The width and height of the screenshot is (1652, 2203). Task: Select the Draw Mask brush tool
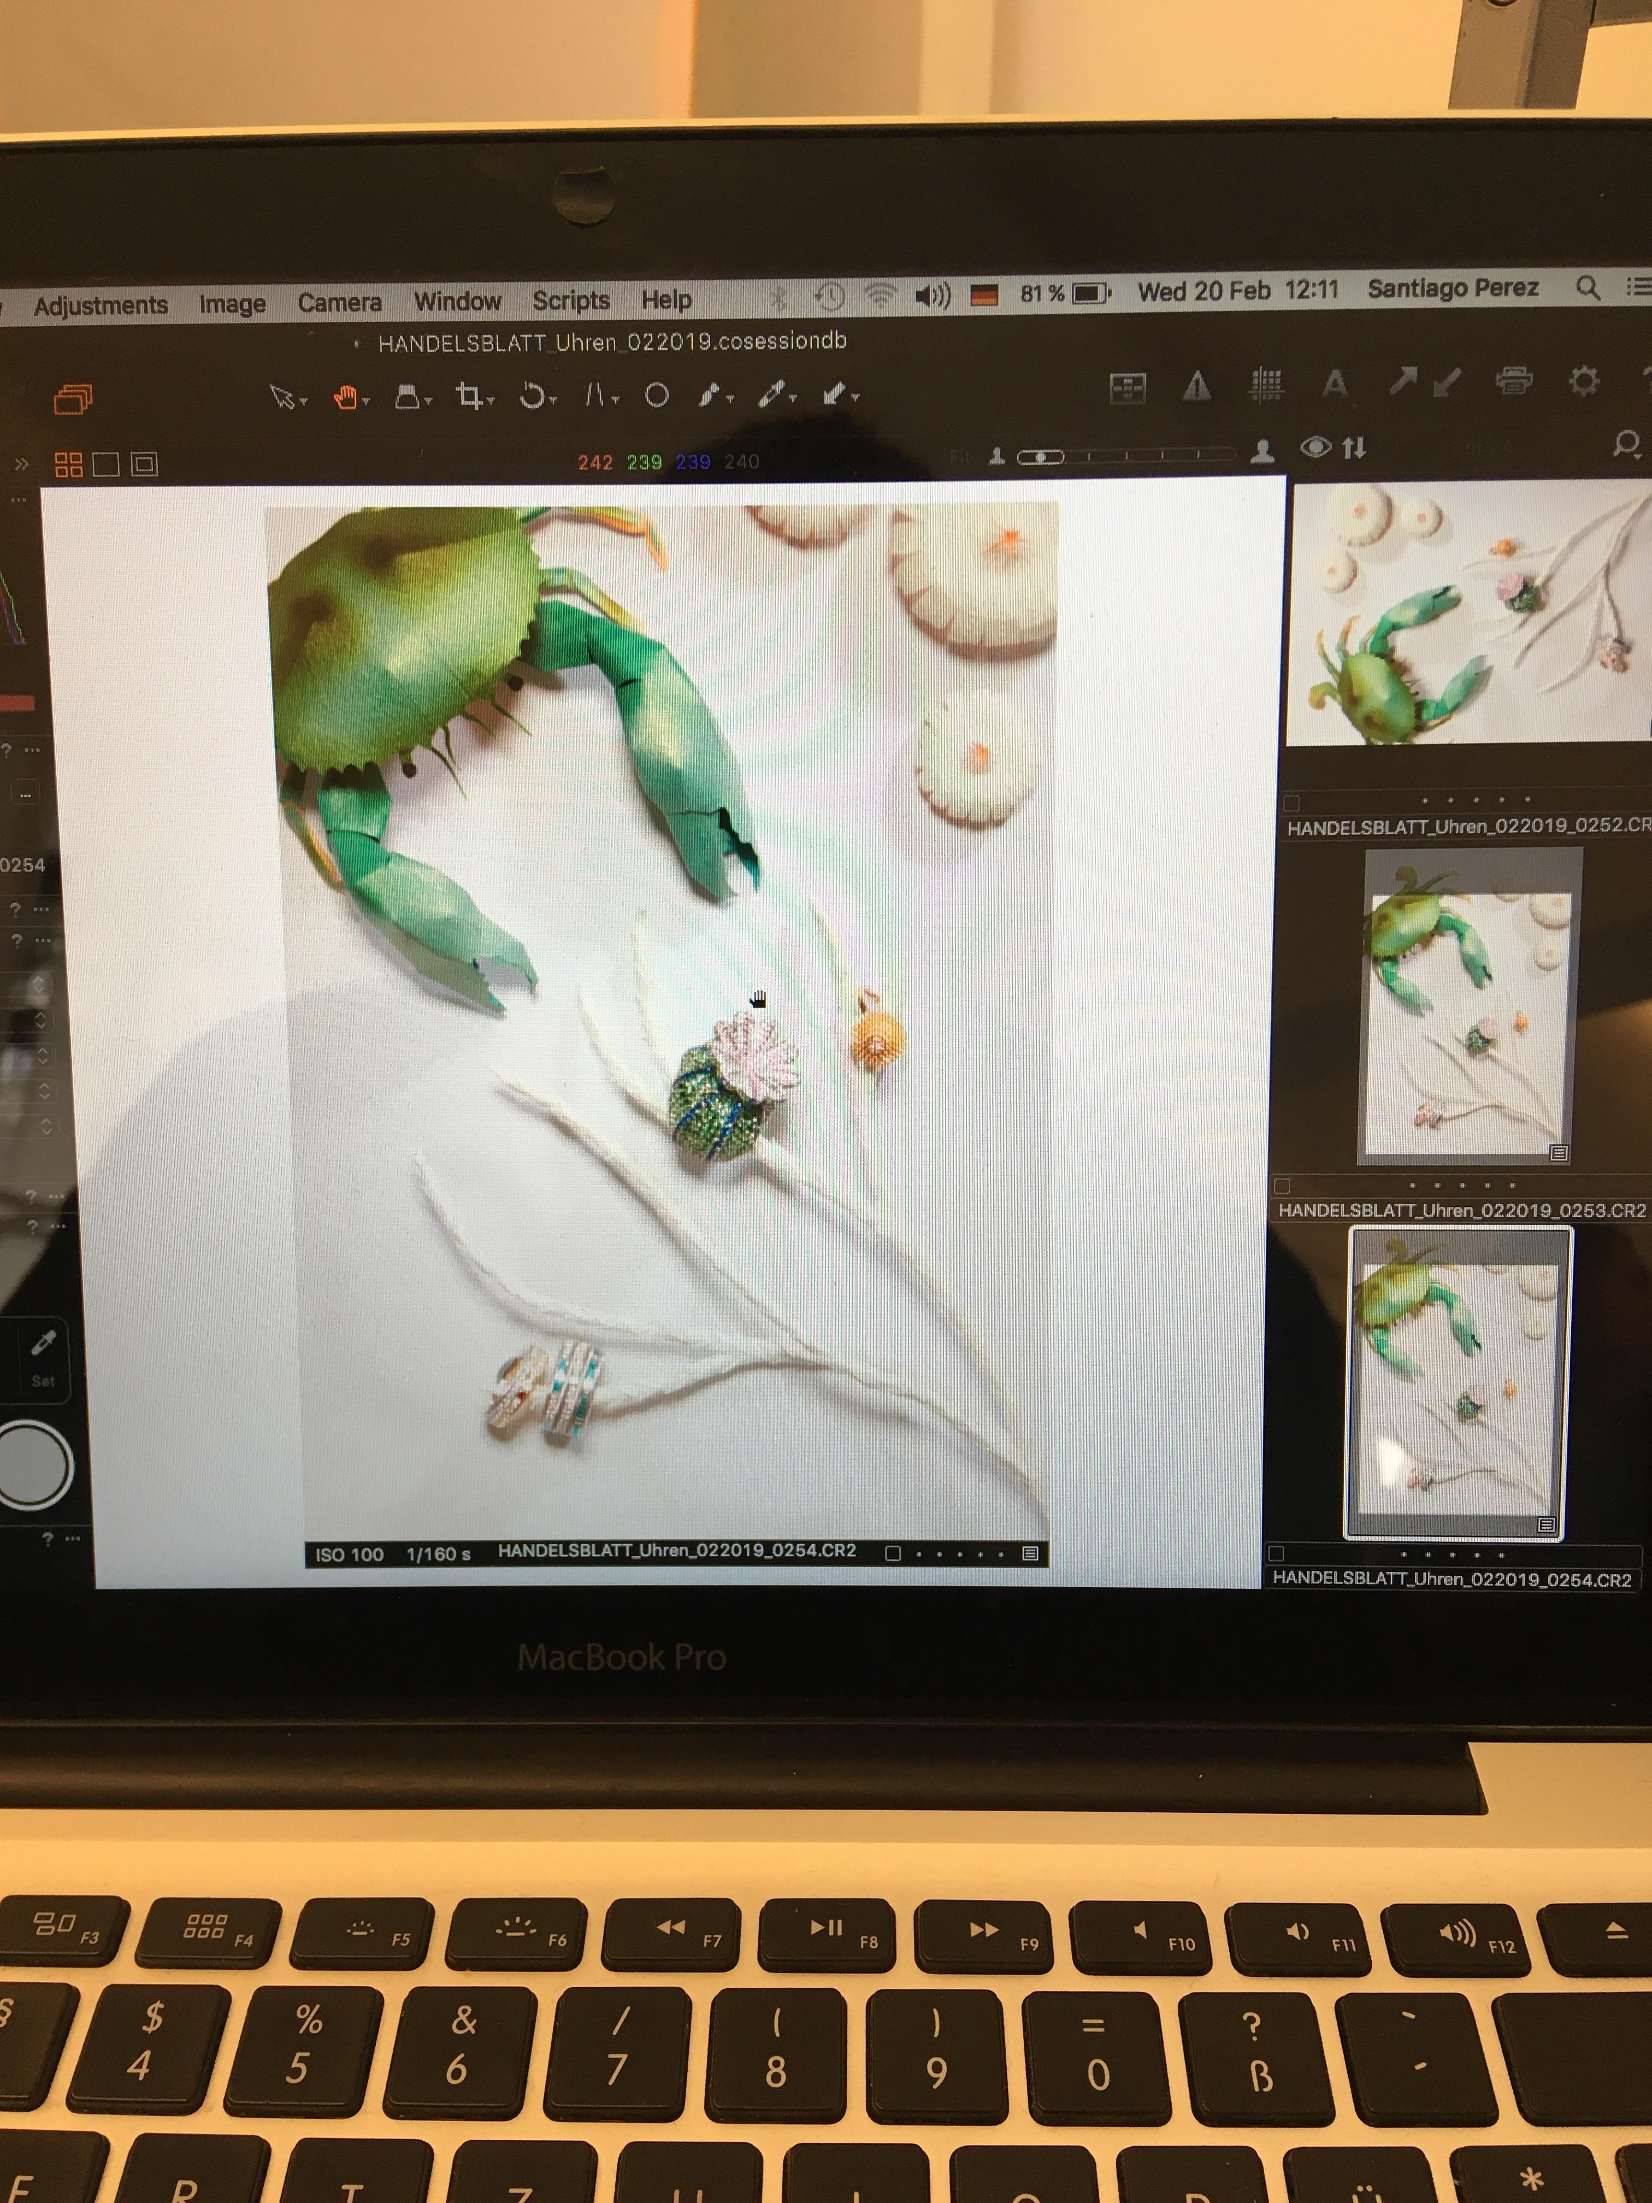tap(709, 396)
